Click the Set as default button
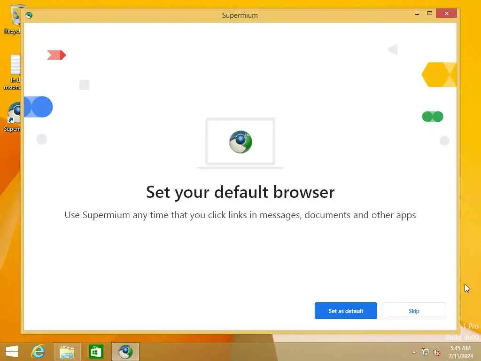Viewport: 481px width, 361px height. [346, 311]
